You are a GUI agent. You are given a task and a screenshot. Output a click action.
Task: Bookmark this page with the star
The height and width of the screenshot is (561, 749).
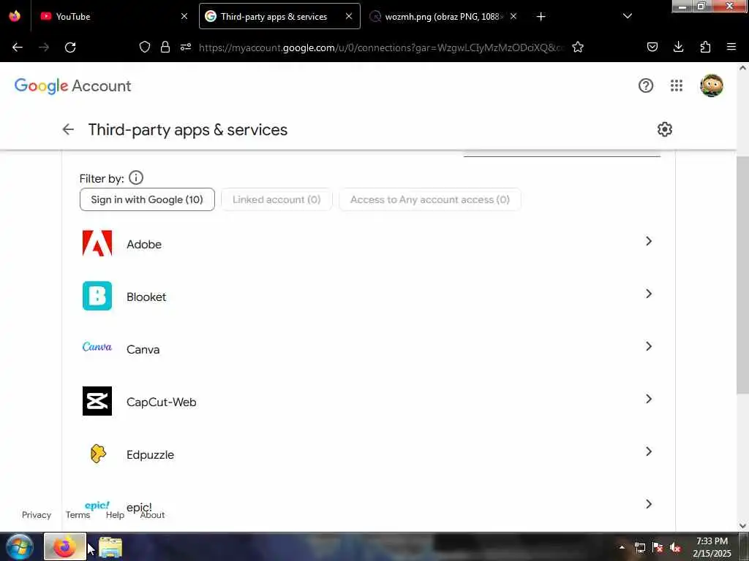pyautogui.click(x=578, y=47)
